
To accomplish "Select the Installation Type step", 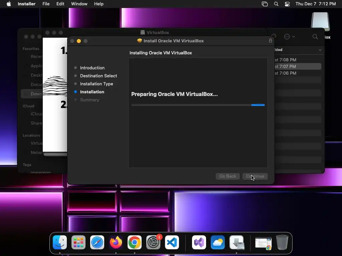I will click(97, 84).
